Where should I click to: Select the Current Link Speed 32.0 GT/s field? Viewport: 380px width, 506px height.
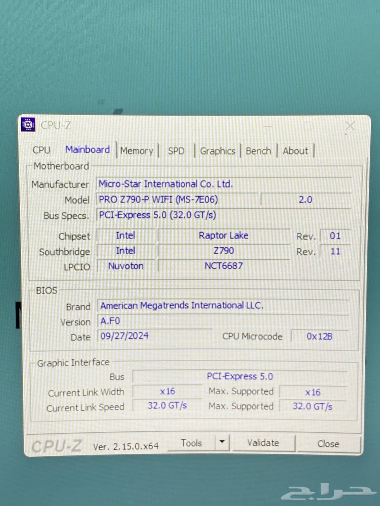[167, 406]
